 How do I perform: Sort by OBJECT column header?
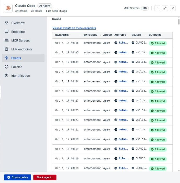(136, 35)
